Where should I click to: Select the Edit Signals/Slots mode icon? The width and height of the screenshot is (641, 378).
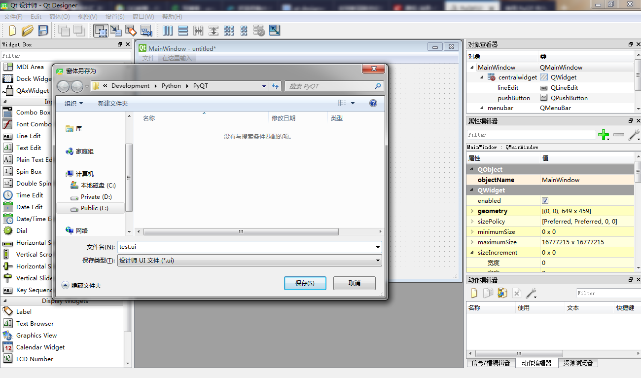tap(116, 31)
